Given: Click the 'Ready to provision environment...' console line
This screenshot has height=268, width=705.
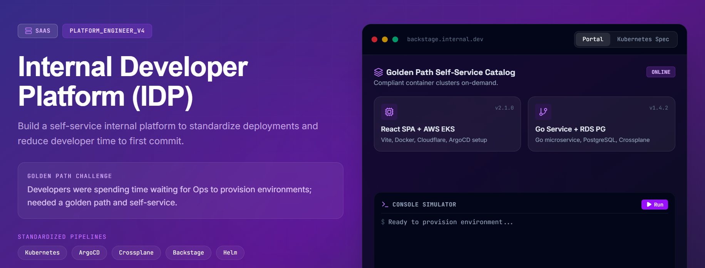Looking at the screenshot, I should tap(450, 222).
